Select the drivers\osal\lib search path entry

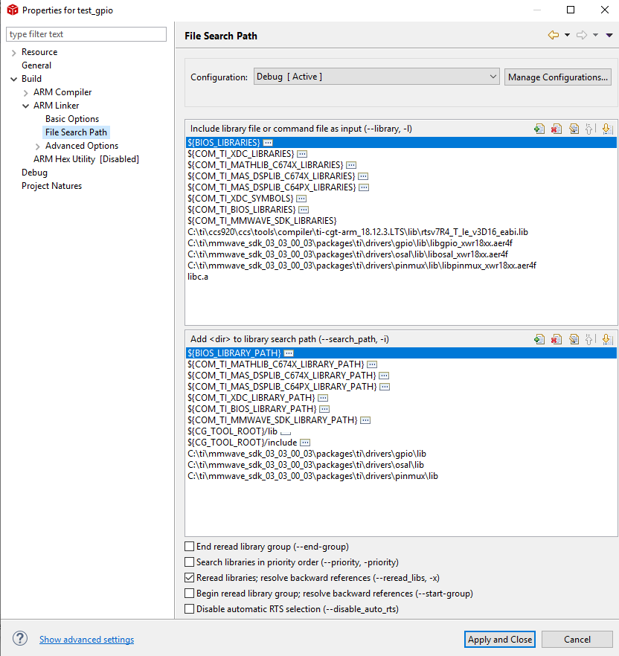[306, 465]
